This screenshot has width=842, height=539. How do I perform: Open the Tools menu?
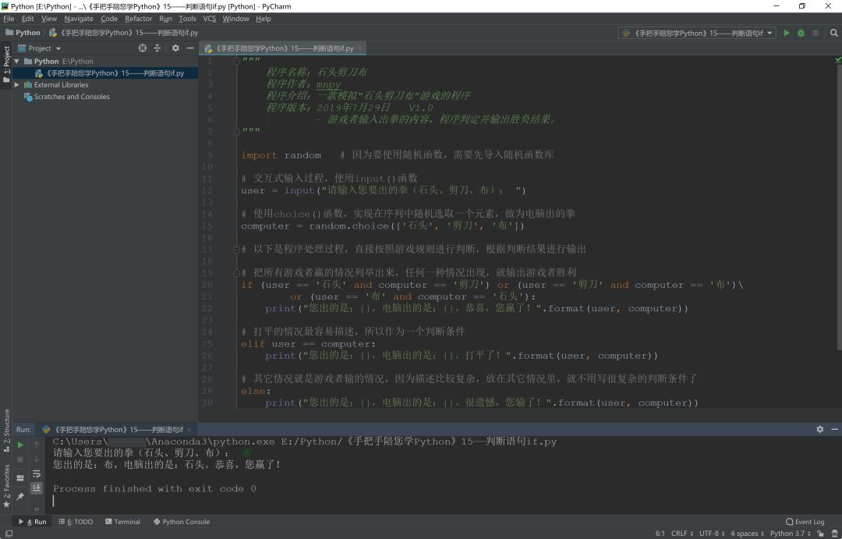click(187, 19)
